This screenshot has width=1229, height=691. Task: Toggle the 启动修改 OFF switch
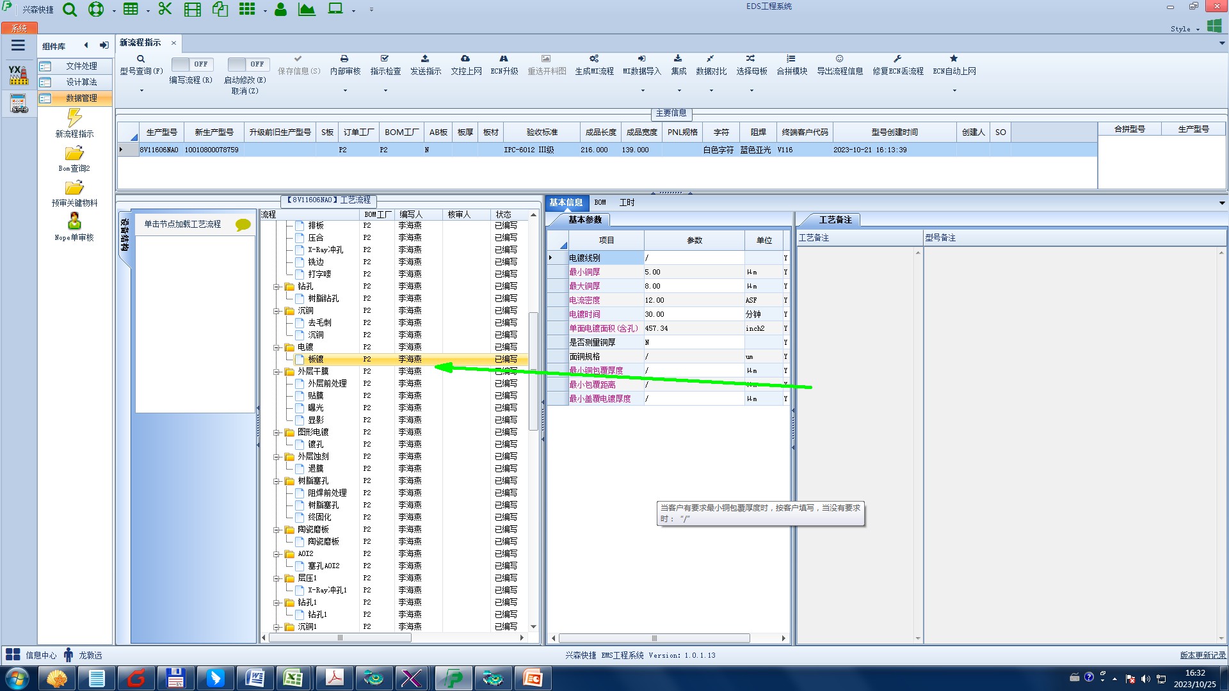click(x=248, y=64)
